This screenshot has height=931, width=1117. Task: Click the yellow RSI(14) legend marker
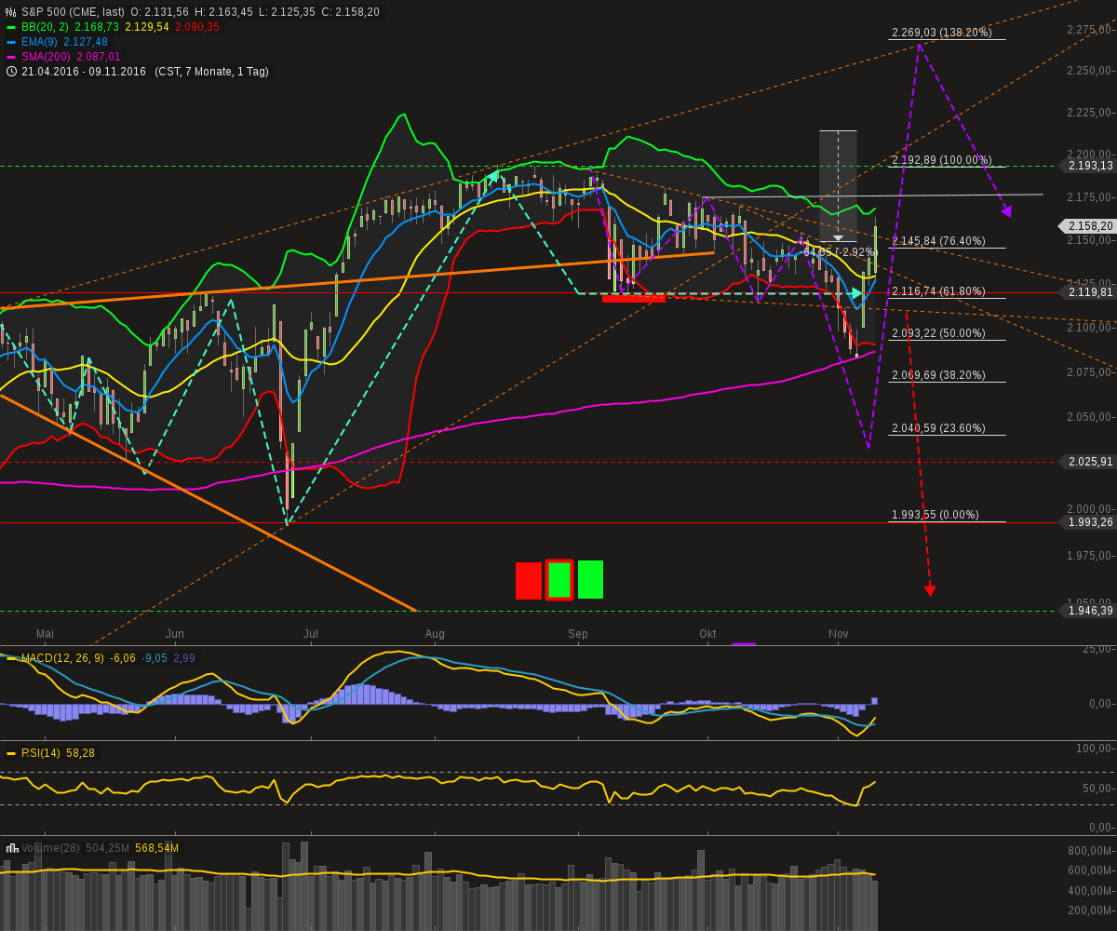coord(11,753)
